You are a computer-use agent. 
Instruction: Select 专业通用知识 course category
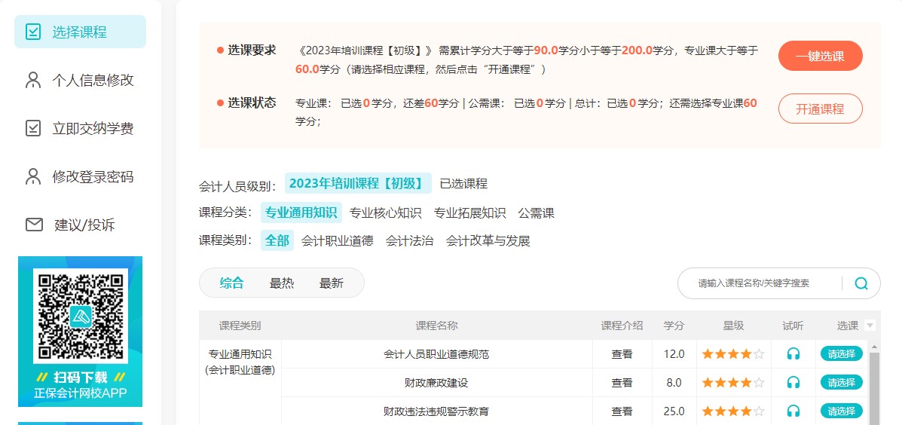[x=301, y=212]
